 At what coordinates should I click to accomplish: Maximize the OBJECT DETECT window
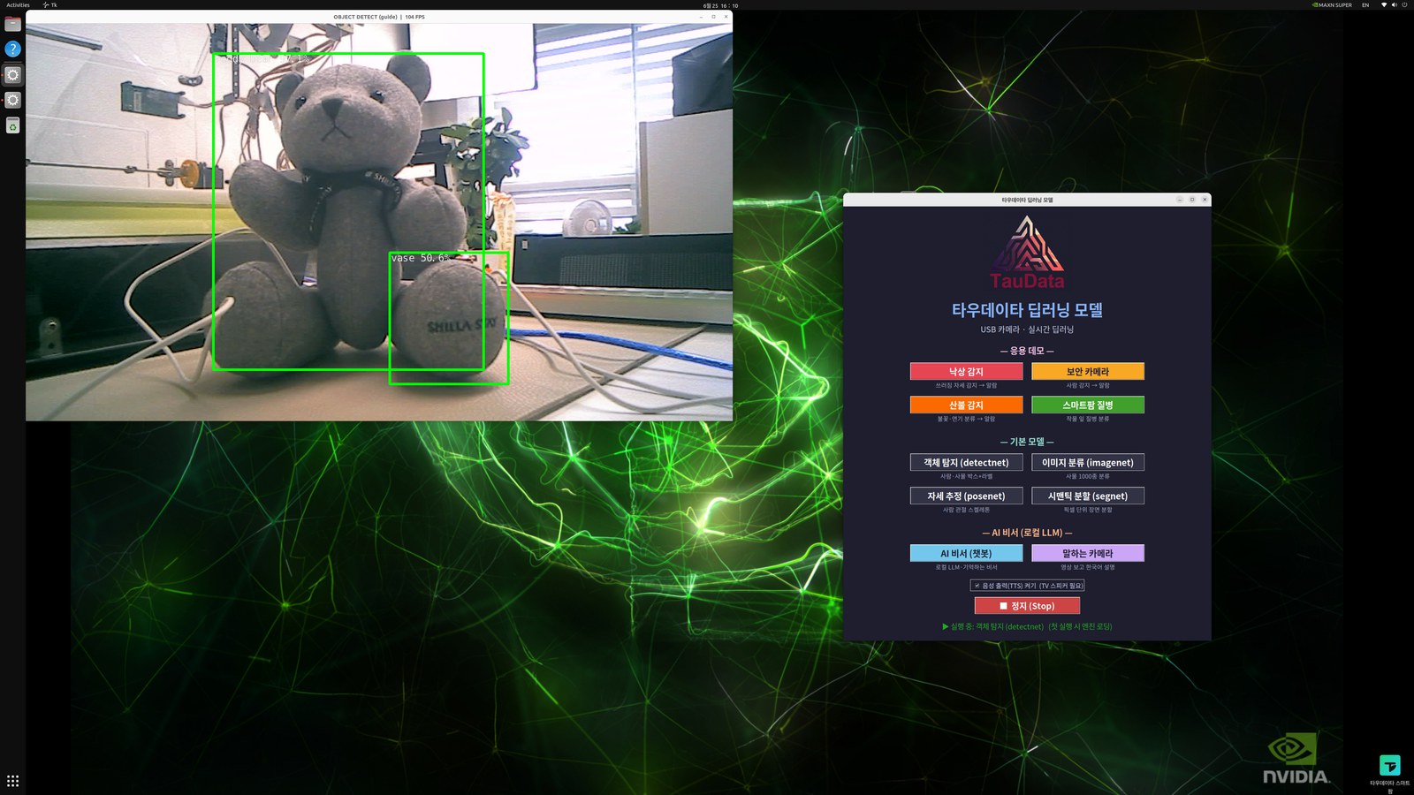click(714, 16)
